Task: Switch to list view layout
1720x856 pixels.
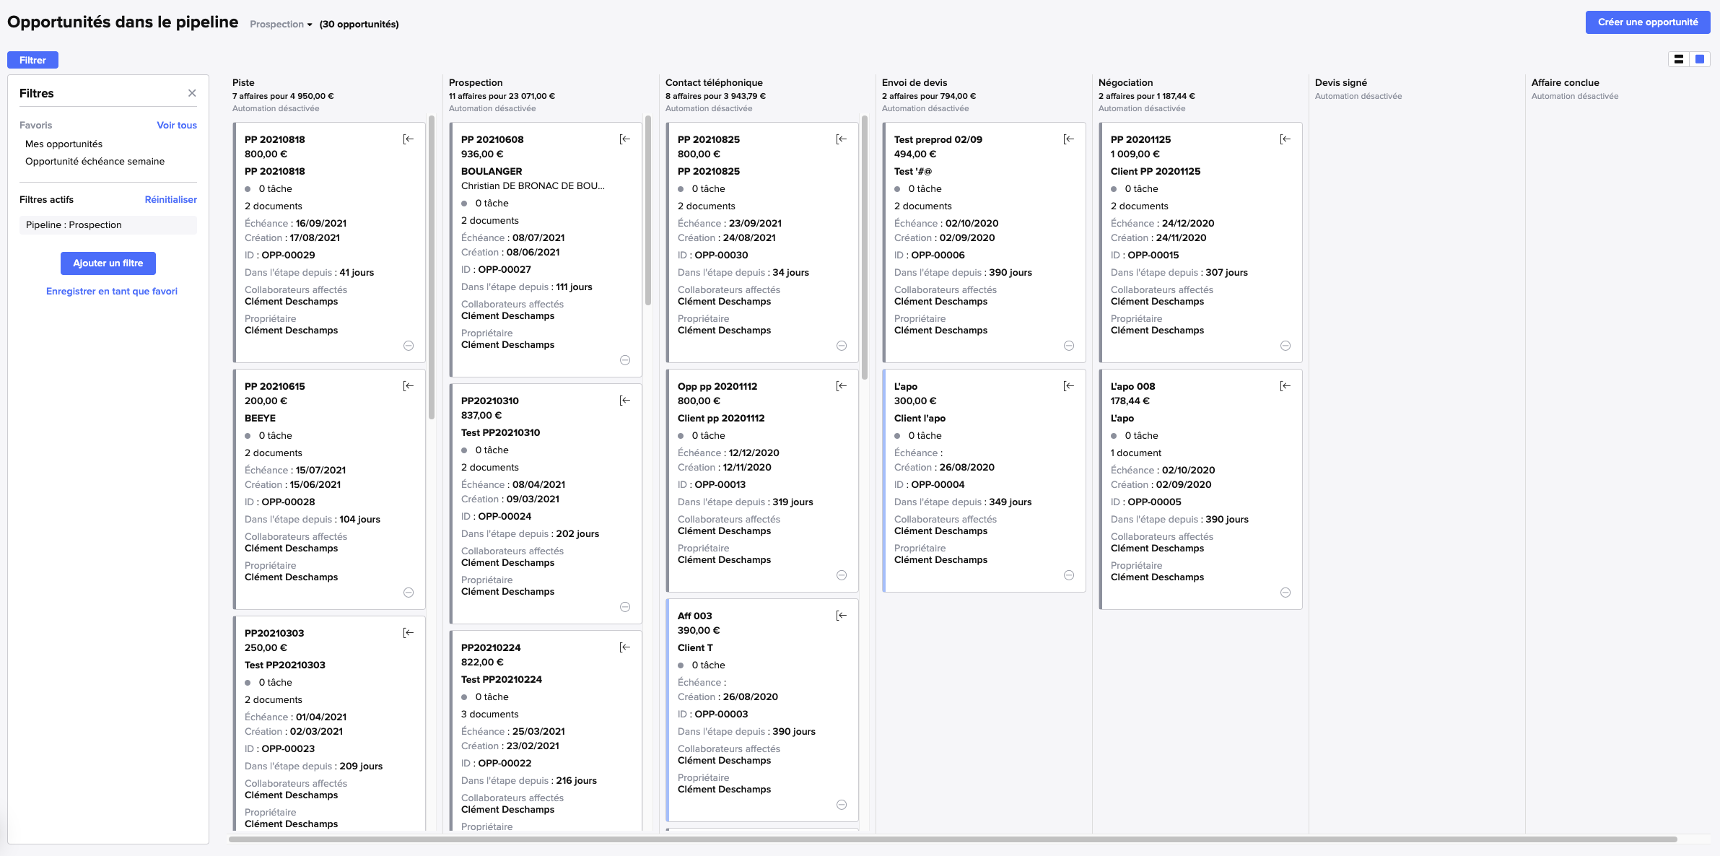Action: 1679,59
